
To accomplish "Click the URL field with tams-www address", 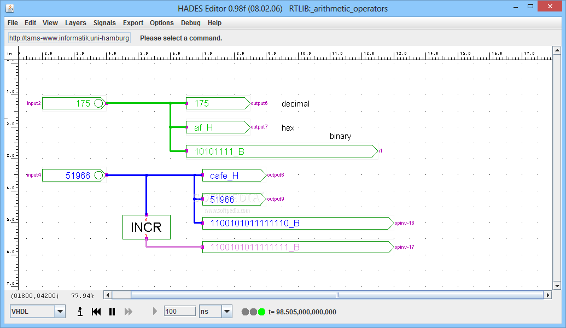I will click(x=69, y=38).
